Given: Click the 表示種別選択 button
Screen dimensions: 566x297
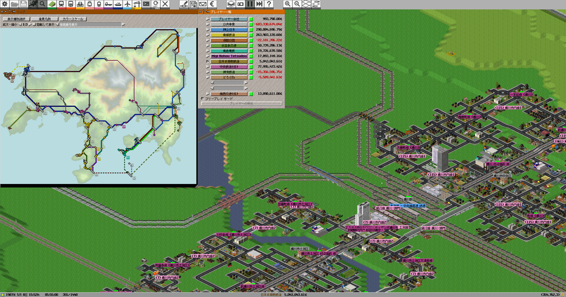Looking at the screenshot, I should pos(16,19).
